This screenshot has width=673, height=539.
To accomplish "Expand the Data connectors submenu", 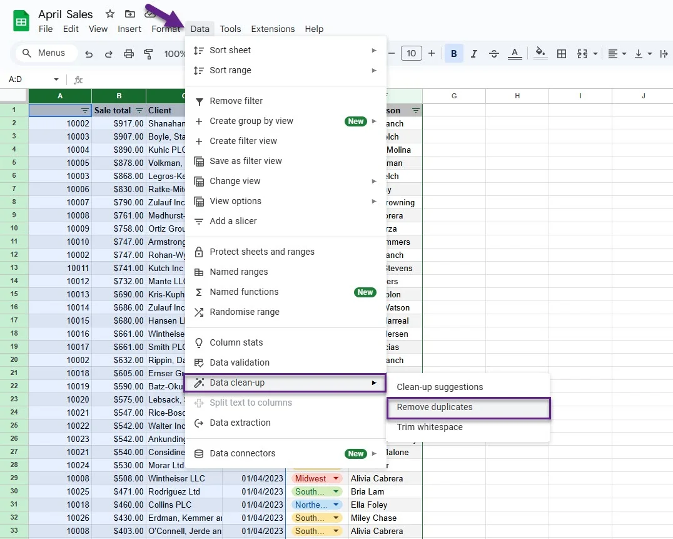I will [x=285, y=453].
